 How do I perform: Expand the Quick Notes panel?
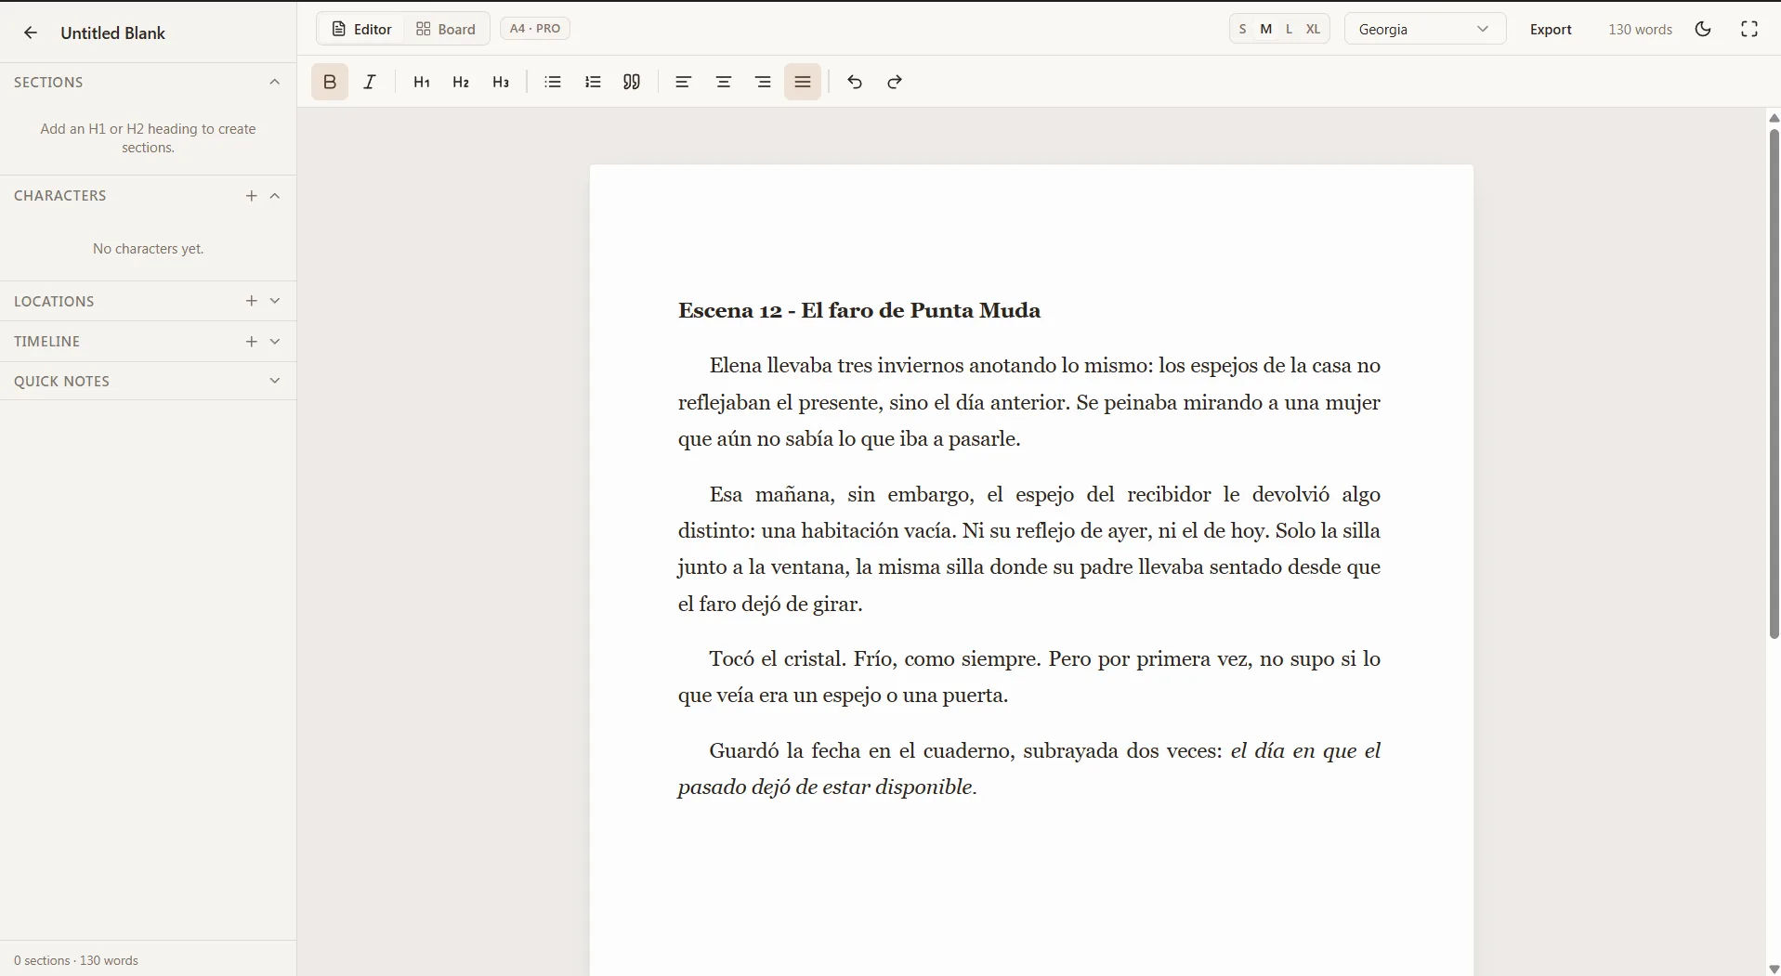tap(275, 381)
